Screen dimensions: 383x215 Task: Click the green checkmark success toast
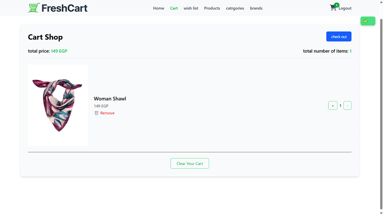click(x=368, y=21)
